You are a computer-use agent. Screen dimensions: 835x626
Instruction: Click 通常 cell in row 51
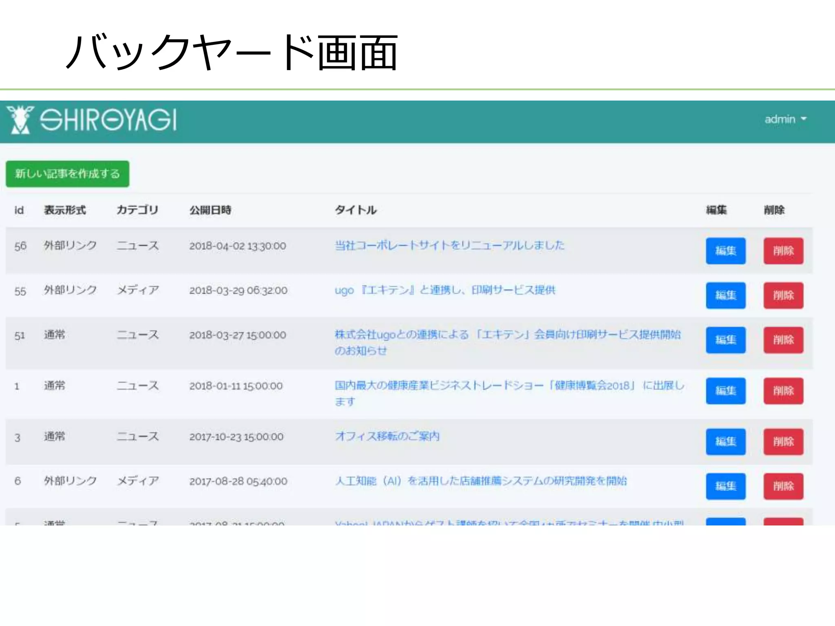[x=55, y=335]
